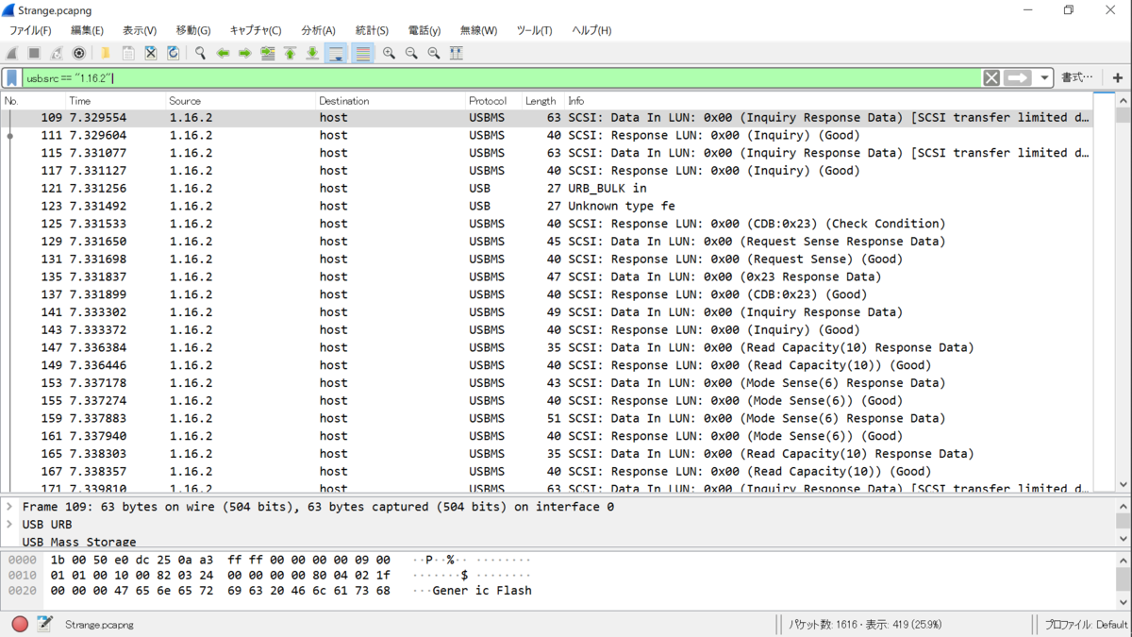This screenshot has width=1132, height=637.
Task: Click the find packet magnifier icon
Action: tap(200, 53)
